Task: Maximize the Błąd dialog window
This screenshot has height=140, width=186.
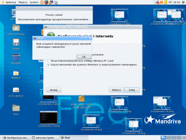Action: (x=86, y=38)
